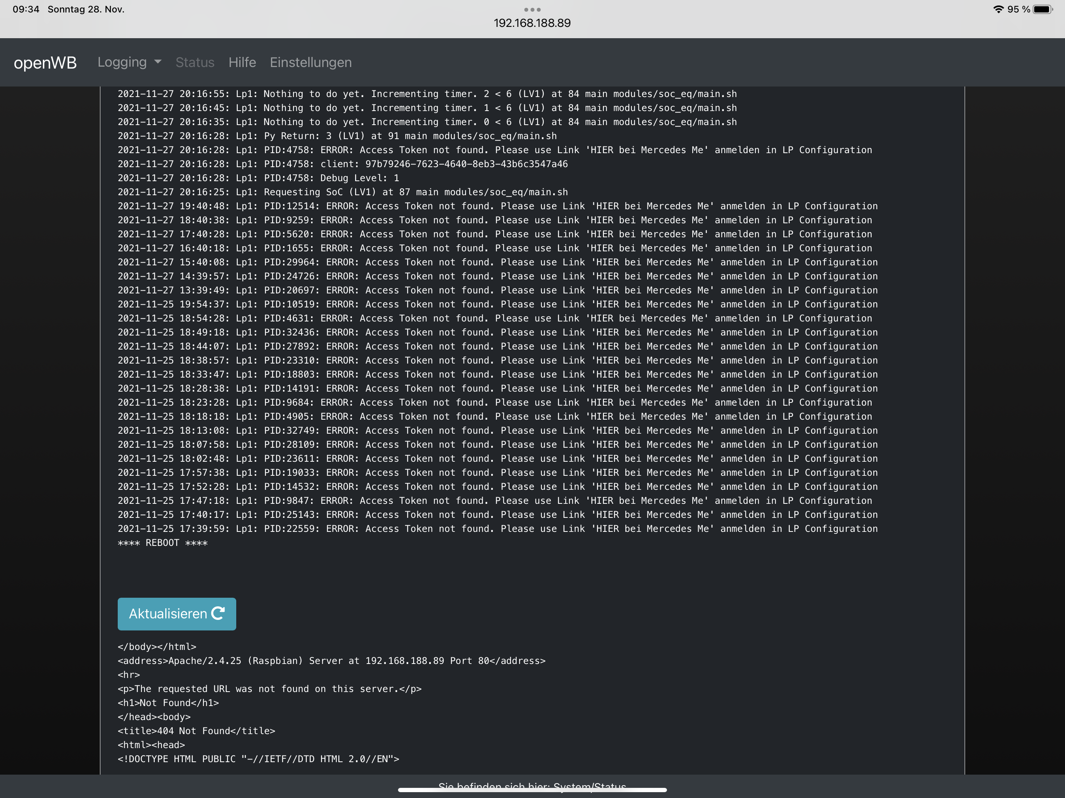The height and width of the screenshot is (798, 1065).
Task: Tap the three-dot multitasking icon
Action: [532, 10]
